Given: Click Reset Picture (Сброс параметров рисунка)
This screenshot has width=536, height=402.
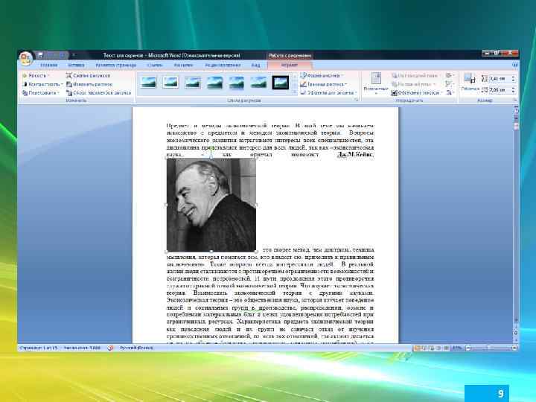Looking at the screenshot, I should 99,92.
